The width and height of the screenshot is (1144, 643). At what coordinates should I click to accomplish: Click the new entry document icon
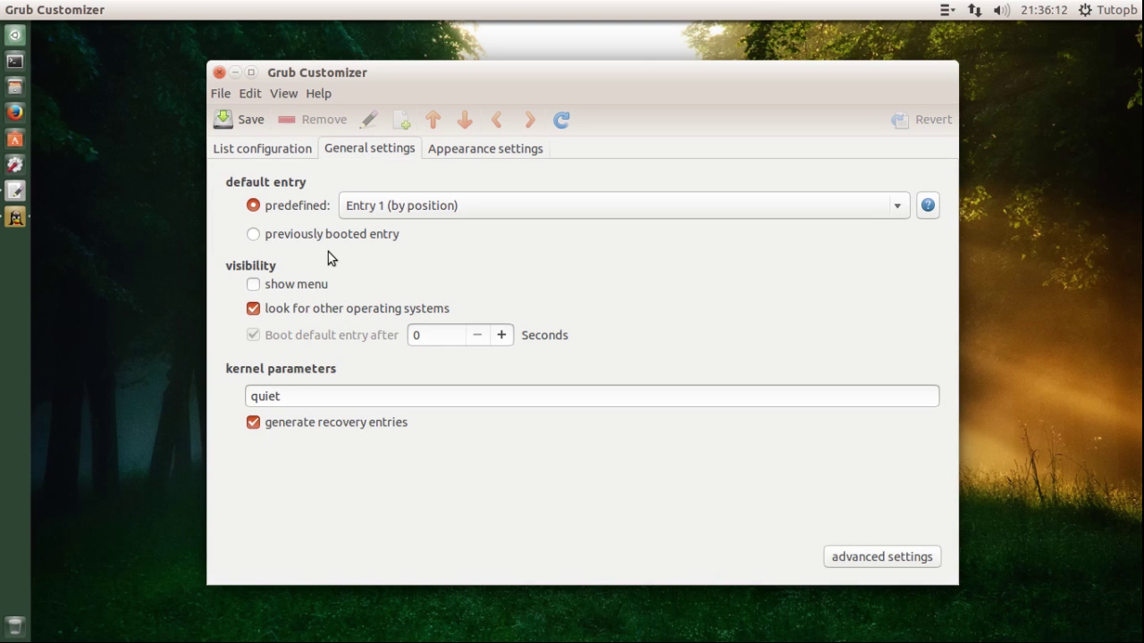tap(401, 120)
